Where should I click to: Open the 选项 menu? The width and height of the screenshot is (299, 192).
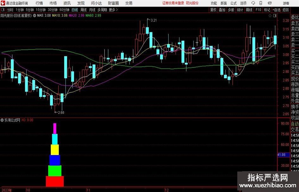(243, 3)
